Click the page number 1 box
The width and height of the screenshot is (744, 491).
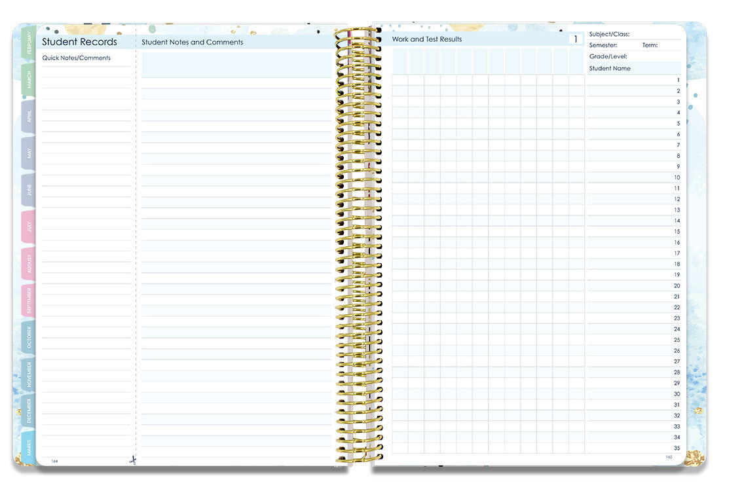click(x=576, y=39)
